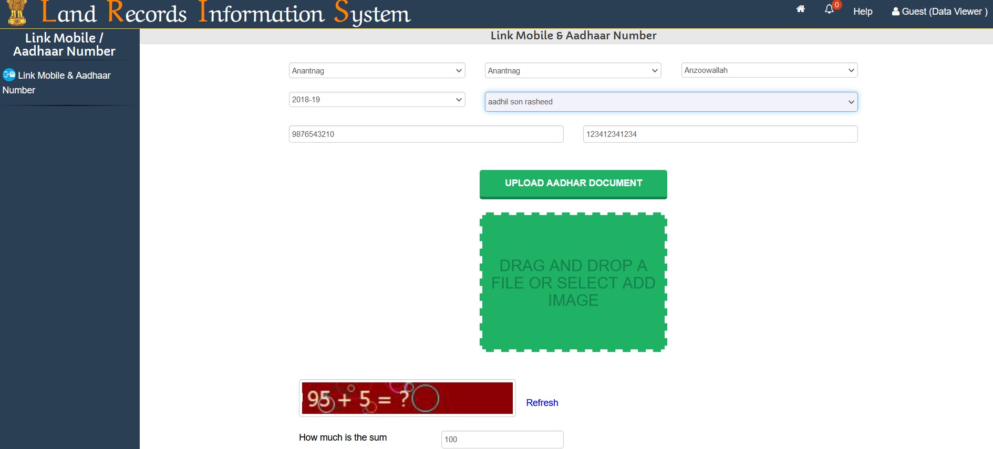Click the captcha sum answer field
The width and height of the screenshot is (993, 449).
click(x=502, y=439)
